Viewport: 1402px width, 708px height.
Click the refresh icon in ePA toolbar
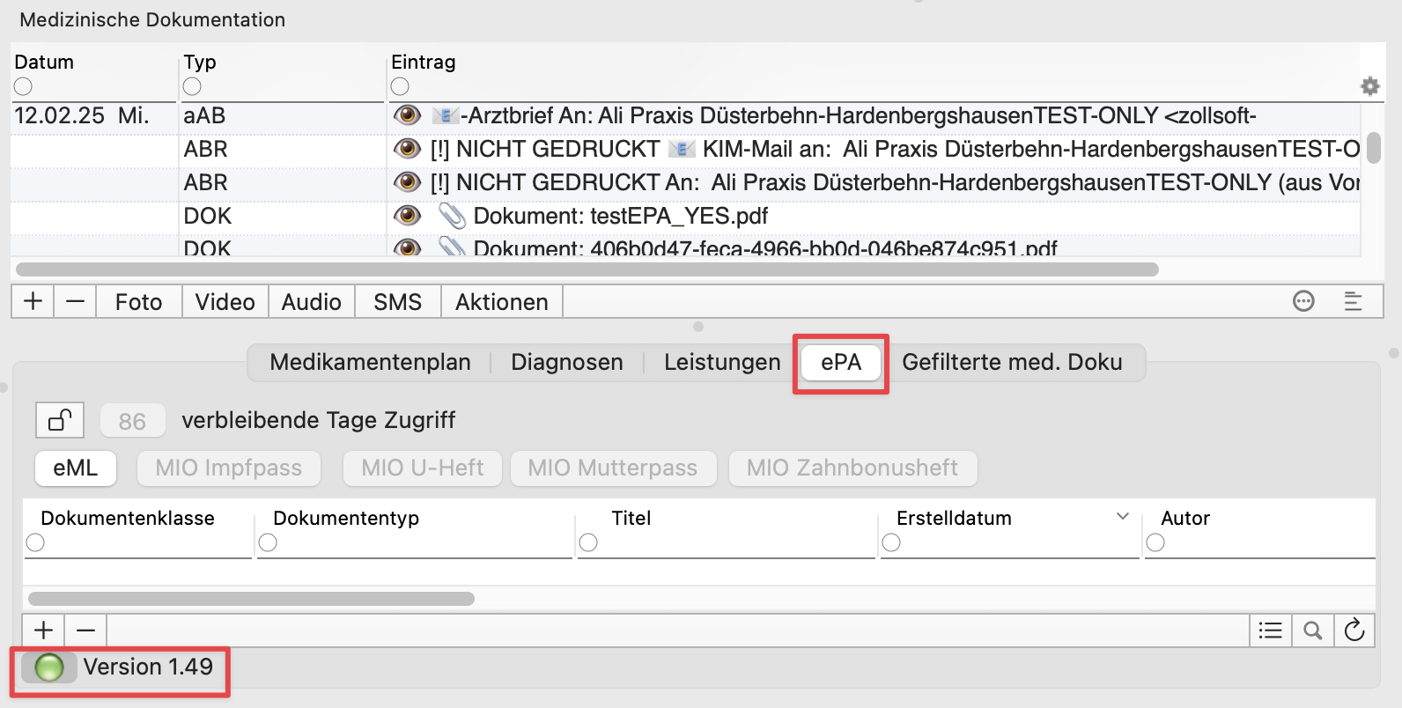pyautogui.click(x=1354, y=630)
